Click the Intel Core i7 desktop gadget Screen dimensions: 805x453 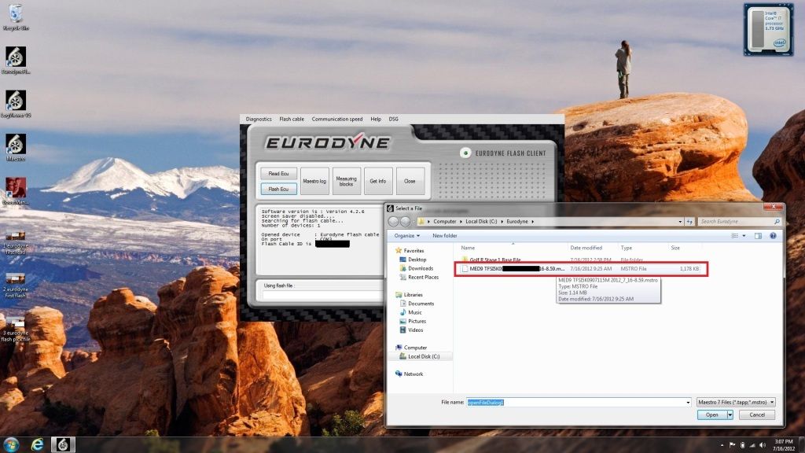pos(768,30)
